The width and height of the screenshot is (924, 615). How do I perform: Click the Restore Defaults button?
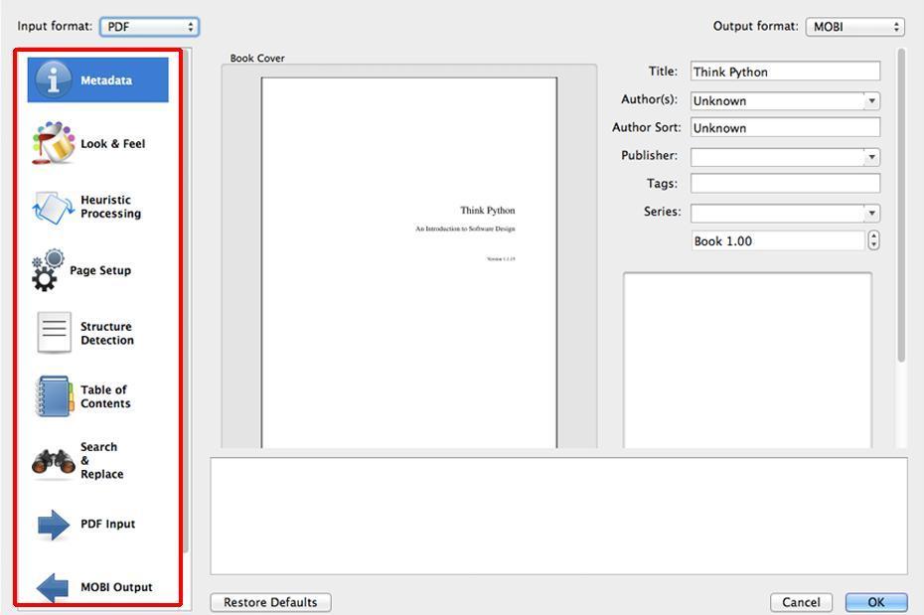click(x=270, y=602)
